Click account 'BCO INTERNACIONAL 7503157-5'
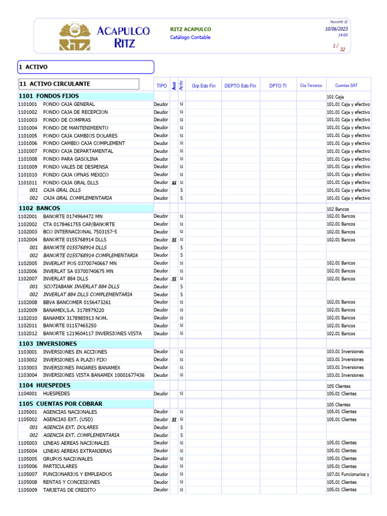387x516 pixels. tap(80, 232)
